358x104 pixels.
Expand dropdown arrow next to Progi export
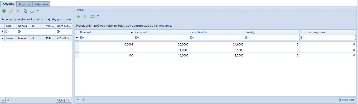[98, 16]
